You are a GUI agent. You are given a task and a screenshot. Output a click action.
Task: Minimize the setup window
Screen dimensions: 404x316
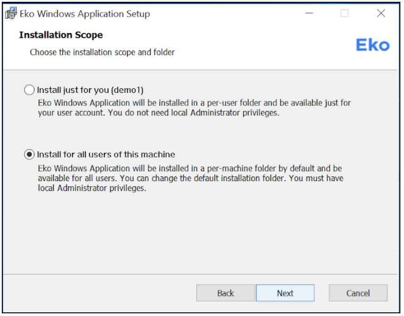click(x=309, y=14)
